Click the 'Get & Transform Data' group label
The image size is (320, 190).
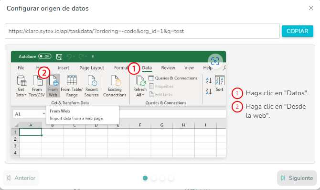70,103
